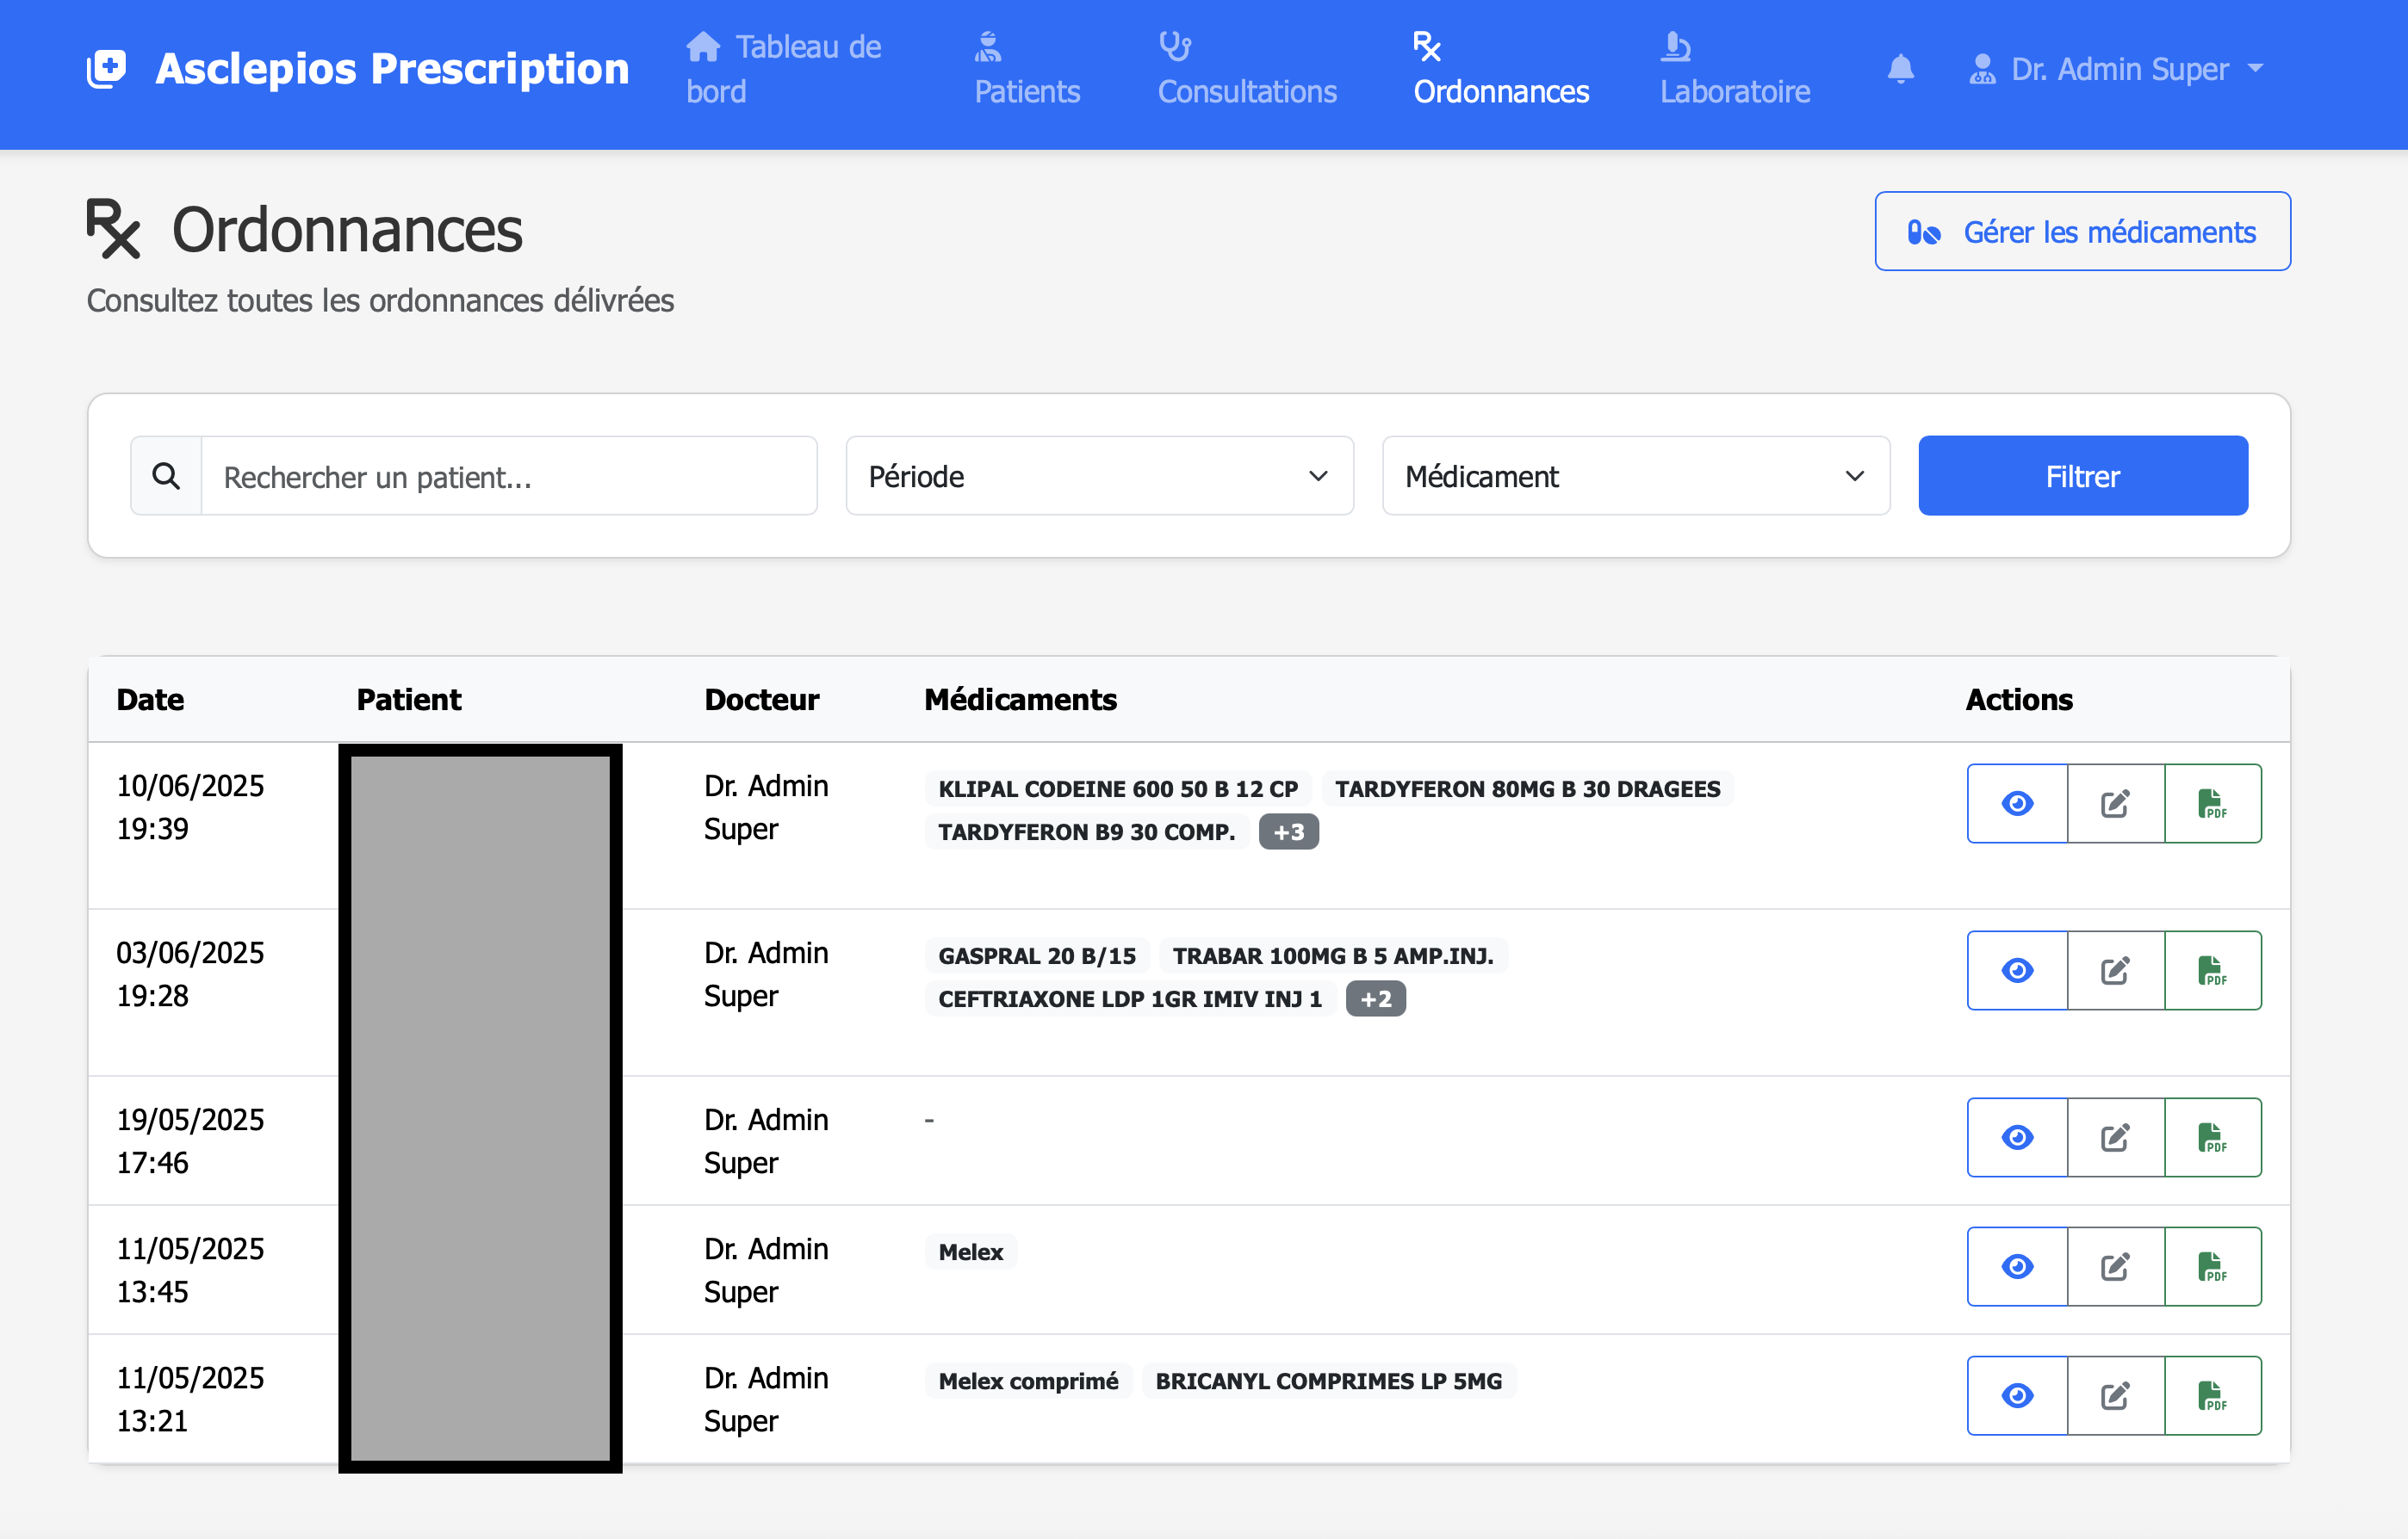Click the search magnifier icon
Image resolution: width=2408 pixels, height=1539 pixels.
tap(166, 476)
